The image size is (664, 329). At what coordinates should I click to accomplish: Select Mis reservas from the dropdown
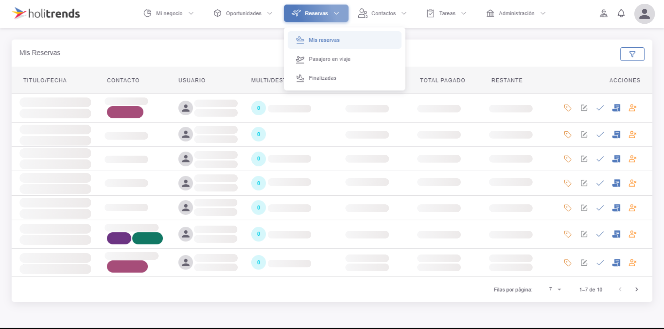[x=344, y=40]
